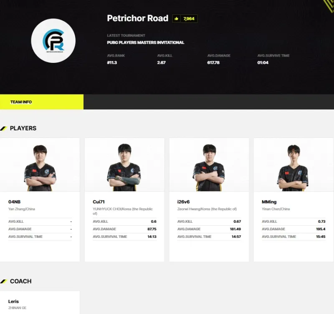The height and width of the screenshot is (314, 334).
Task: Click MMing's AVG.SURVIVAL TIME row
Action: coord(293,237)
